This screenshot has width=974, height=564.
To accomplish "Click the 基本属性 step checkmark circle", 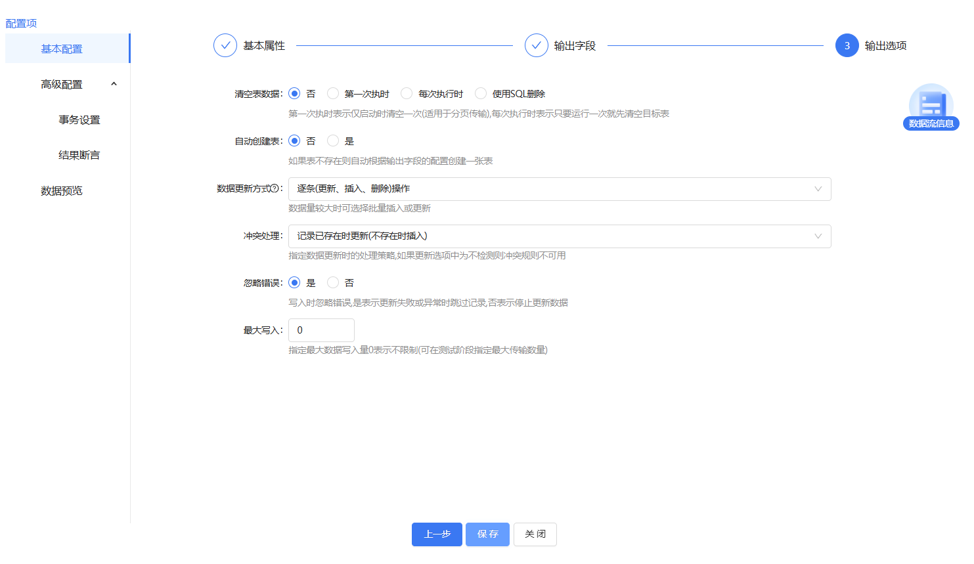I will 225,45.
